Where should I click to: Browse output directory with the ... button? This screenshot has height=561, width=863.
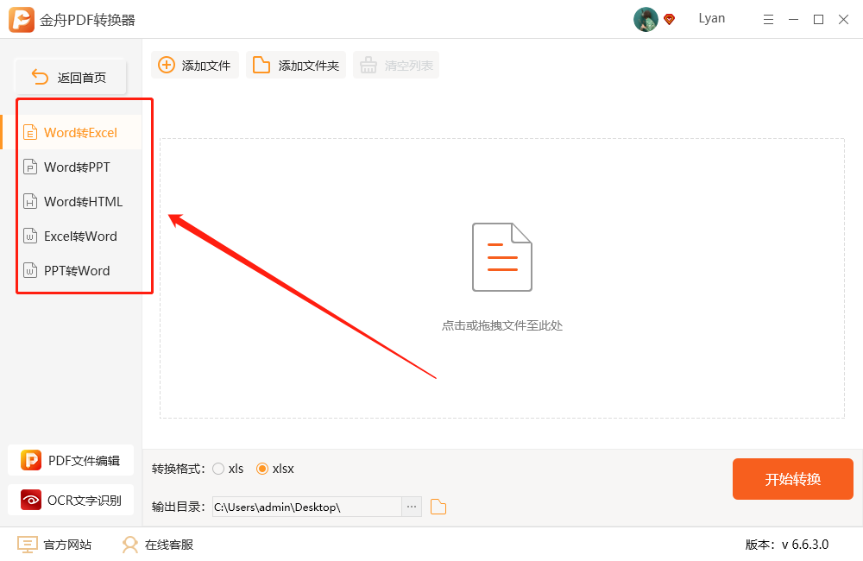coord(411,507)
